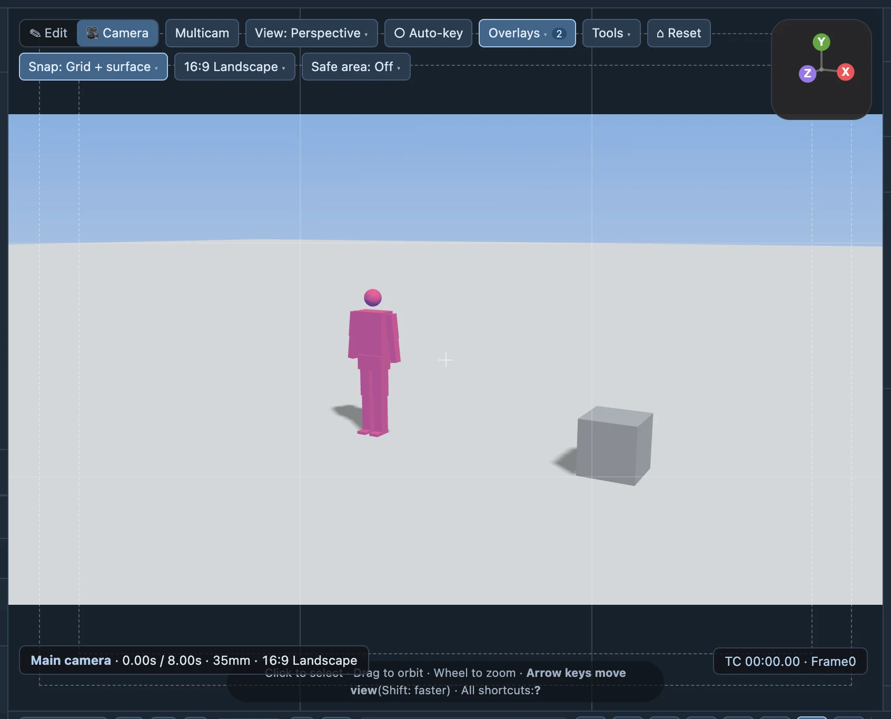Open the Tools menu
891x719 pixels.
click(611, 33)
